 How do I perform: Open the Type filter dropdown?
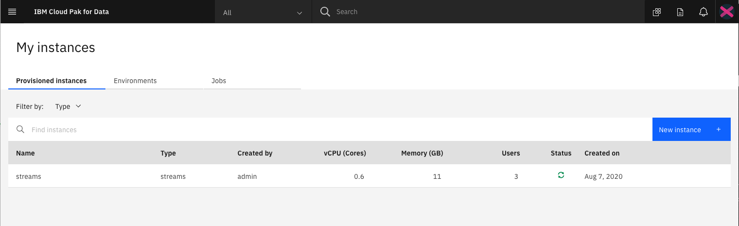(68, 106)
